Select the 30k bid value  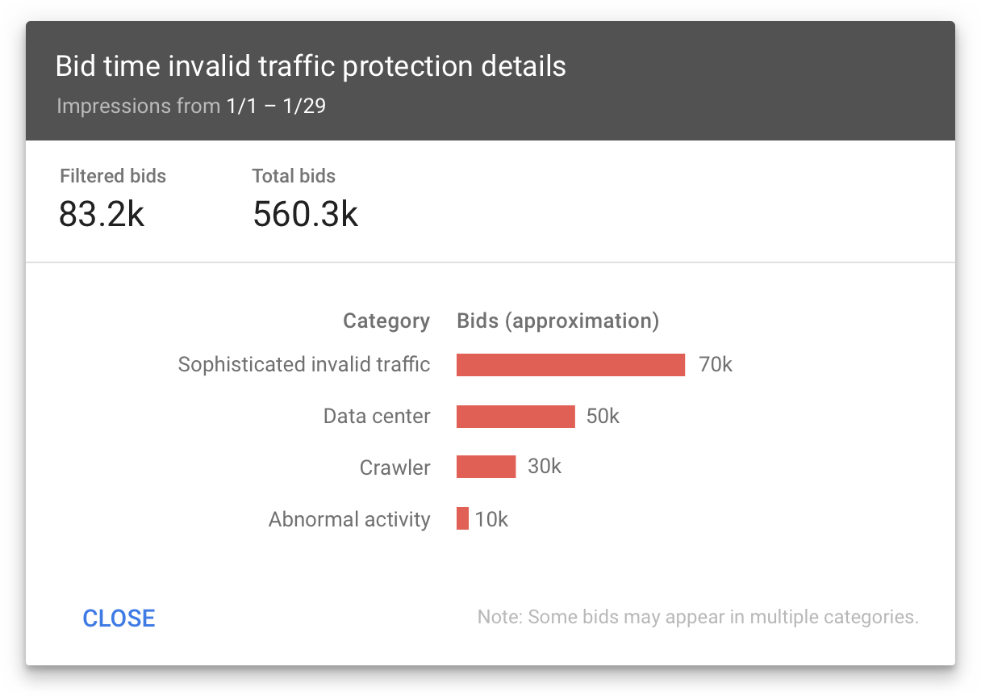pyautogui.click(x=545, y=467)
